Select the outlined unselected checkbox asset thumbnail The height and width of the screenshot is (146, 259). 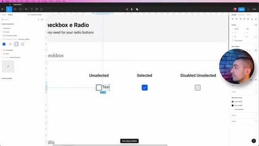point(16,44)
